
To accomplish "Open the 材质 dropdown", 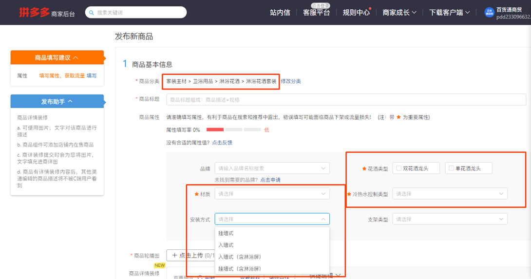I will point(272,194).
